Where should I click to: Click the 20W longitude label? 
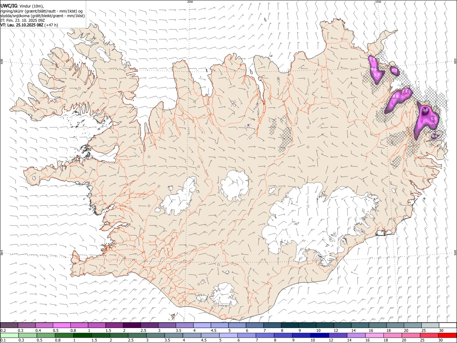click(x=190, y=2)
